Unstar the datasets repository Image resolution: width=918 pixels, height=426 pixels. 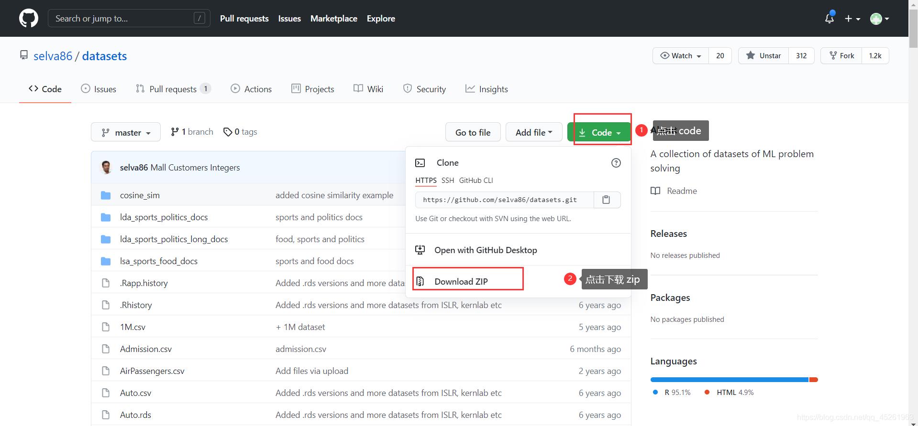tap(763, 56)
